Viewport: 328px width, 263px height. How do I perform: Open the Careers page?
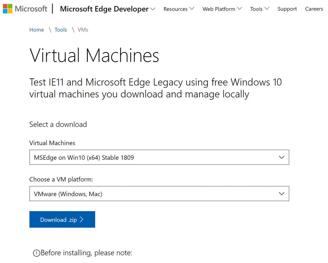(x=314, y=9)
